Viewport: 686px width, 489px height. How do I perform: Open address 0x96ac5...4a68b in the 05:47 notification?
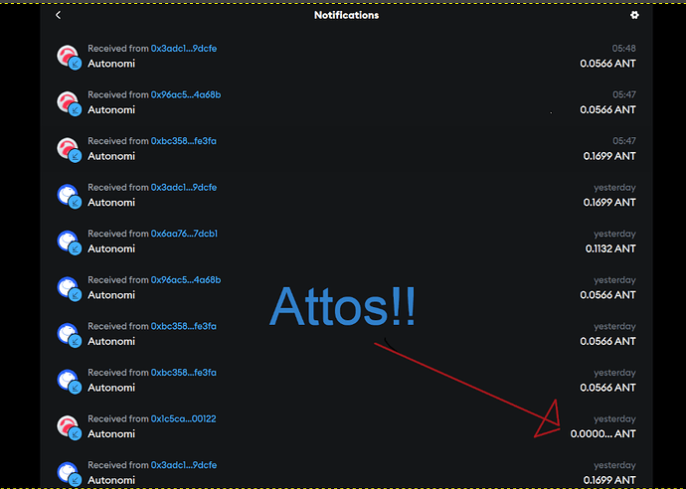186,94
